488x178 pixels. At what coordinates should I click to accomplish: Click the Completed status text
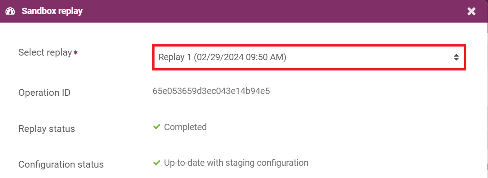click(185, 127)
